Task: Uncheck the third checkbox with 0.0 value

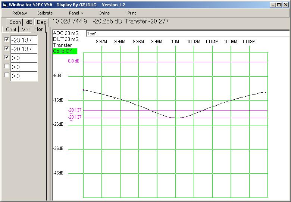Action: coord(7,57)
